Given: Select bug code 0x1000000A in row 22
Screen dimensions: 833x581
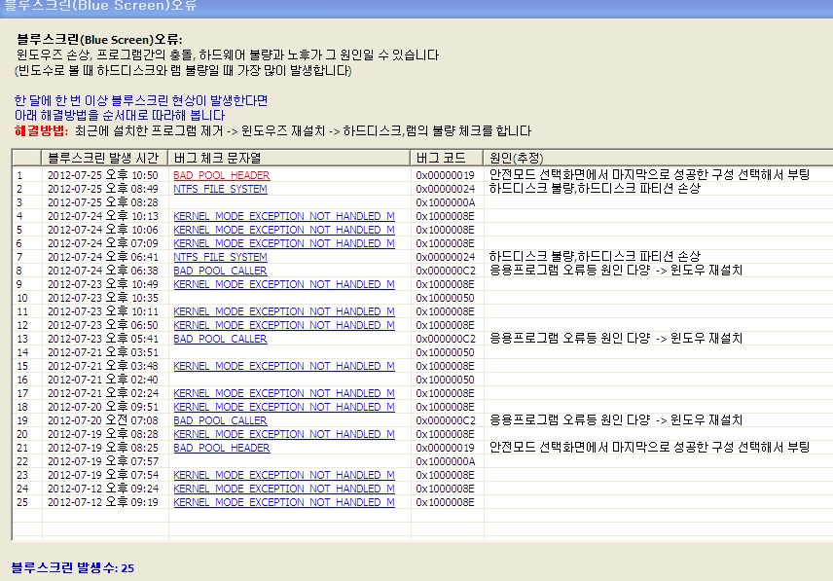Looking at the screenshot, I should [445, 461].
